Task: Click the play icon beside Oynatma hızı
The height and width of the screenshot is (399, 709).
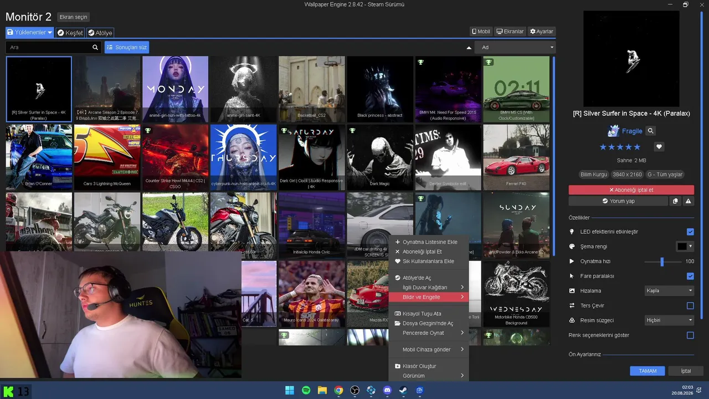Action: point(572,261)
